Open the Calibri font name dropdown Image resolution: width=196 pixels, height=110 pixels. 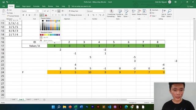click(36, 11)
